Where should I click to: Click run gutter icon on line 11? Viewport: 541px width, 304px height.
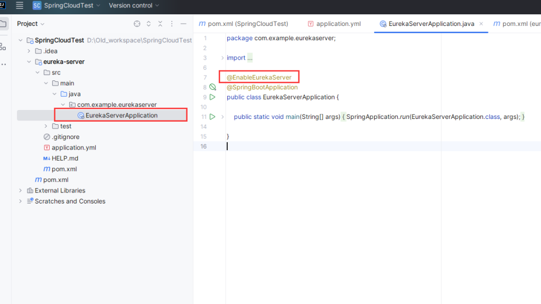click(x=212, y=117)
